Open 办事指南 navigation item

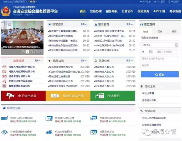[175, 11]
